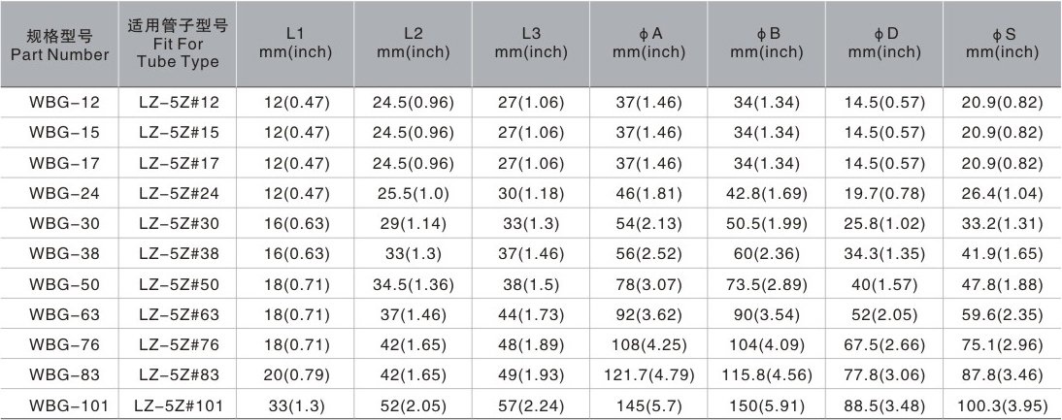Select the φB mm(inch) column header
Viewport: 1062px width, 420px height.
(x=768, y=44)
